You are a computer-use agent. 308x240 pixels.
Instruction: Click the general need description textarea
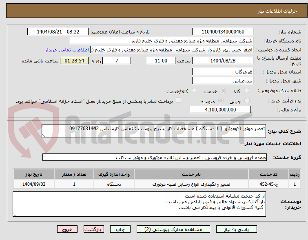(154, 131)
